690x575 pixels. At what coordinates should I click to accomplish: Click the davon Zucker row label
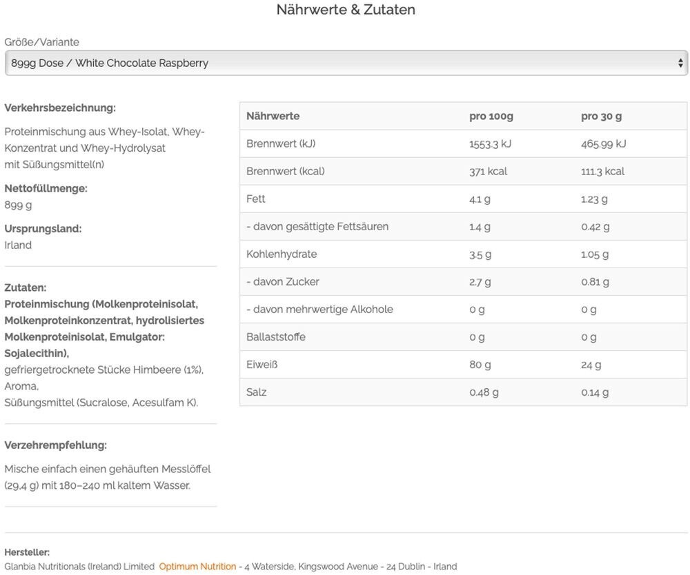tap(283, 281)
